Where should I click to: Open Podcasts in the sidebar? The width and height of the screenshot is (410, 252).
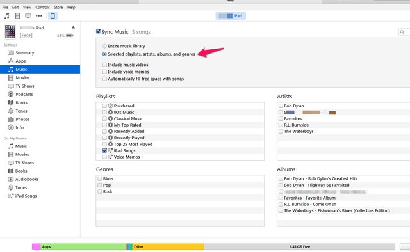pos(24,94)
